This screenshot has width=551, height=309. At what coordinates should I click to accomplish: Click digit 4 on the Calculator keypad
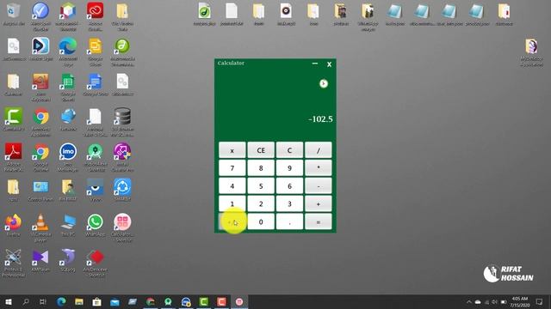(x=232, y=185)
